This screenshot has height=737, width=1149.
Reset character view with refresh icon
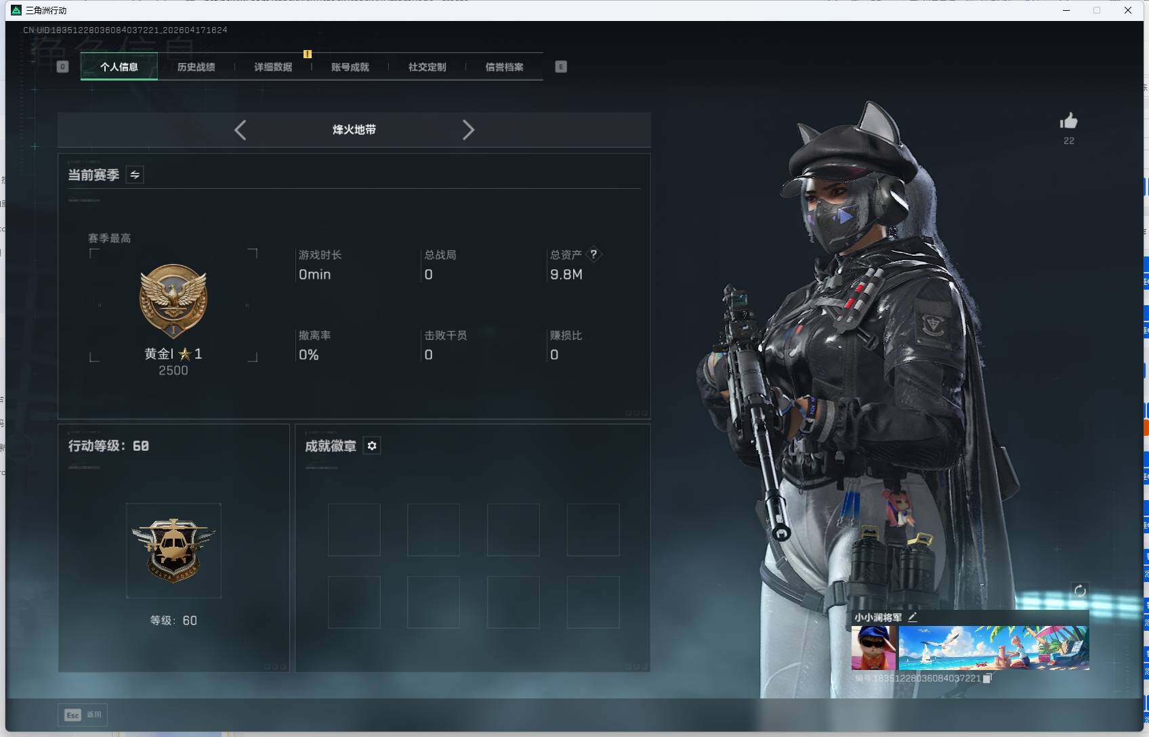tap(1081, 590)
